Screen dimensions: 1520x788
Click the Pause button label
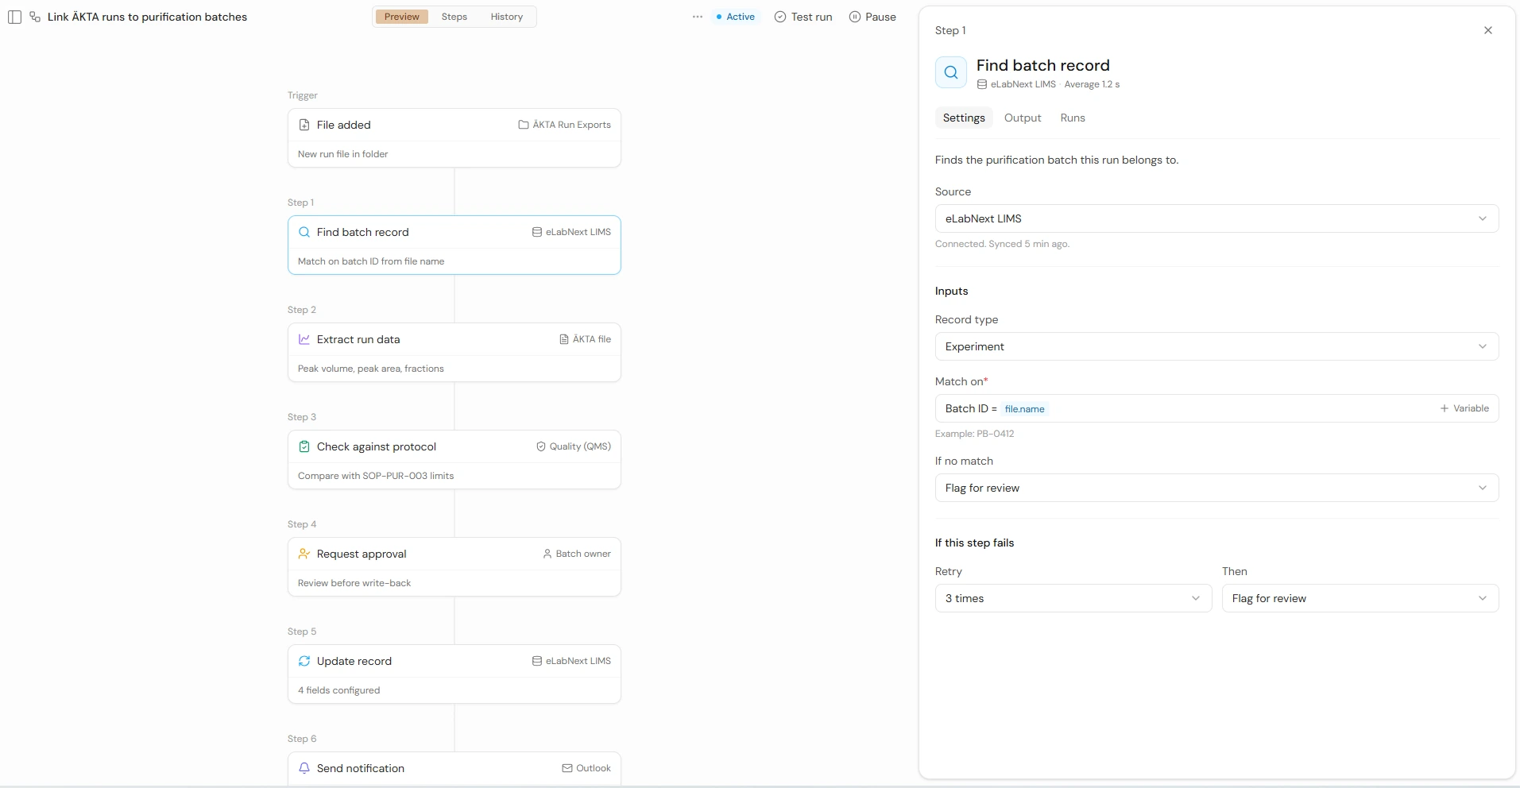tap(880, 17)
